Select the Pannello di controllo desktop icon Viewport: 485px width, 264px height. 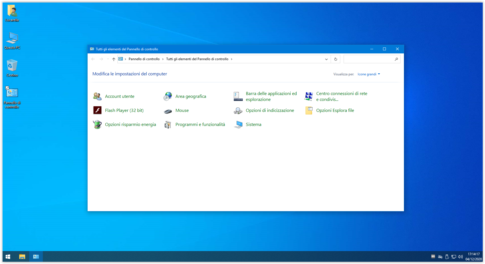pyautogui.click(x=12, y=93)
